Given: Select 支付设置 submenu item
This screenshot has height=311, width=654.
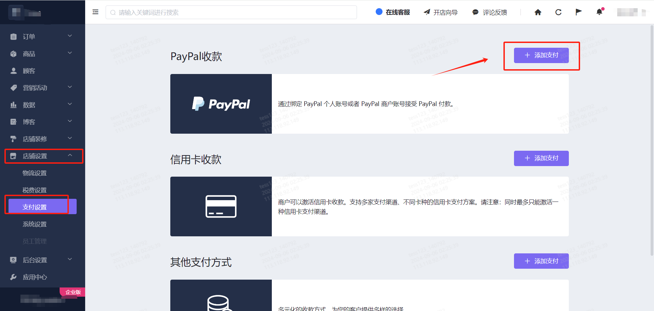Looking at the screenshot, I should click(43, 207).
